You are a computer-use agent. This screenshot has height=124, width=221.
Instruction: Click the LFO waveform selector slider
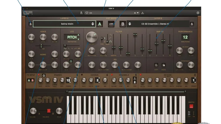65,45
